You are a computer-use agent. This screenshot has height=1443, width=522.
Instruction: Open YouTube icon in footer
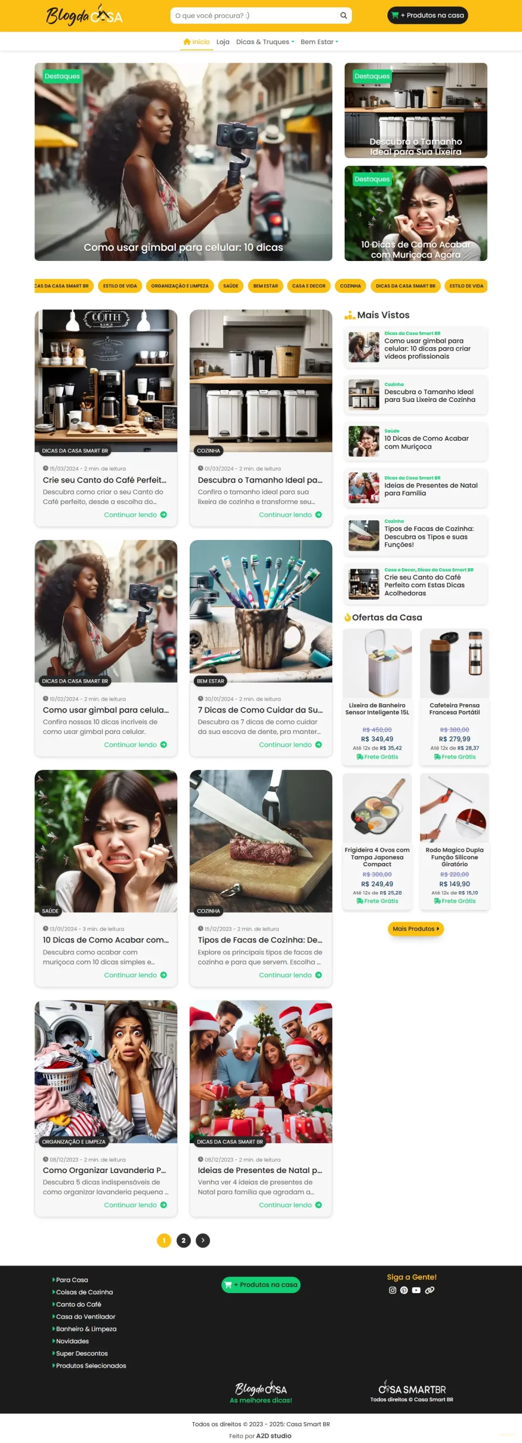tap(416, 1290)
